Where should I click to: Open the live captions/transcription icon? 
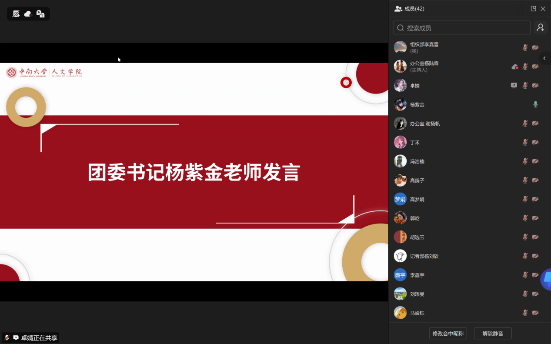[40, 14]
